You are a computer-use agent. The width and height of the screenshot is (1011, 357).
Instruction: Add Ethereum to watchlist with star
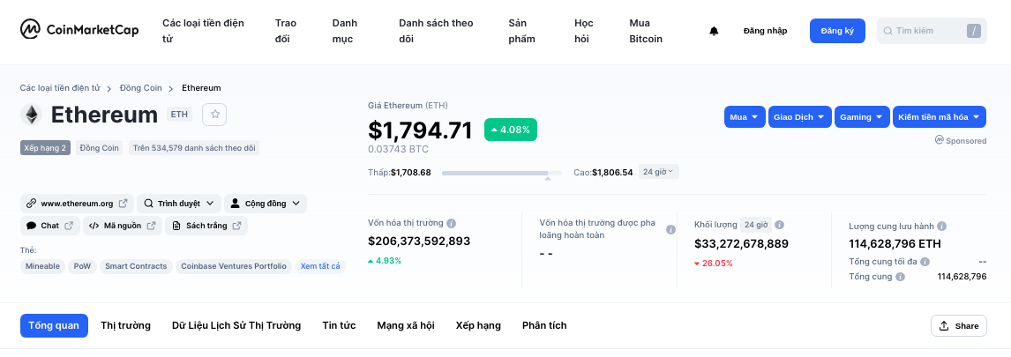click(x=214, y=114)
